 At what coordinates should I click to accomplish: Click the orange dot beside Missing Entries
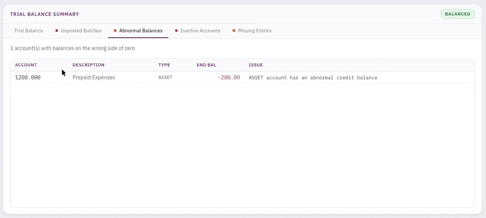234,31
